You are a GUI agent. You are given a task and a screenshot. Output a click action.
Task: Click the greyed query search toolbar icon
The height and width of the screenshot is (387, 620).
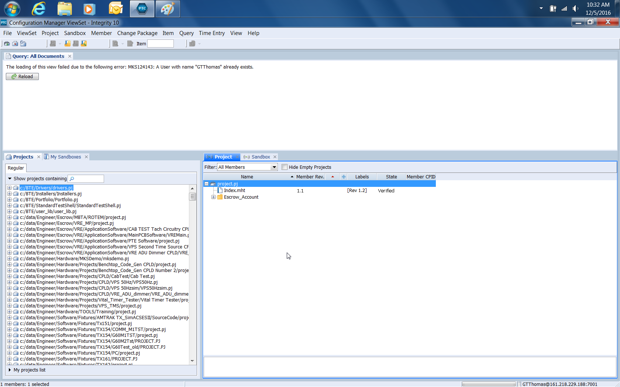point(115,43)
